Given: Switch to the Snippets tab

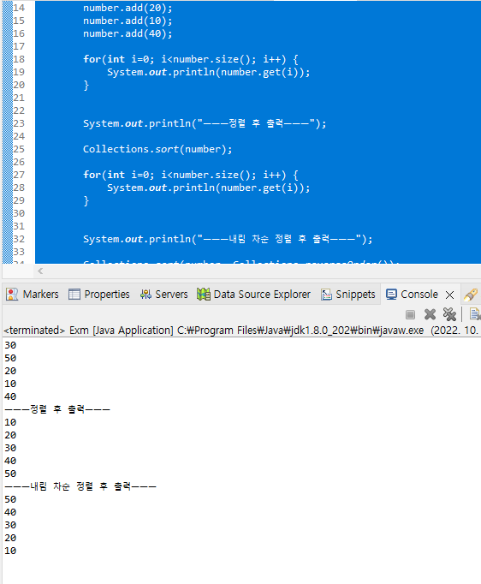Looking at the screenshot, I should click(348, 295).
